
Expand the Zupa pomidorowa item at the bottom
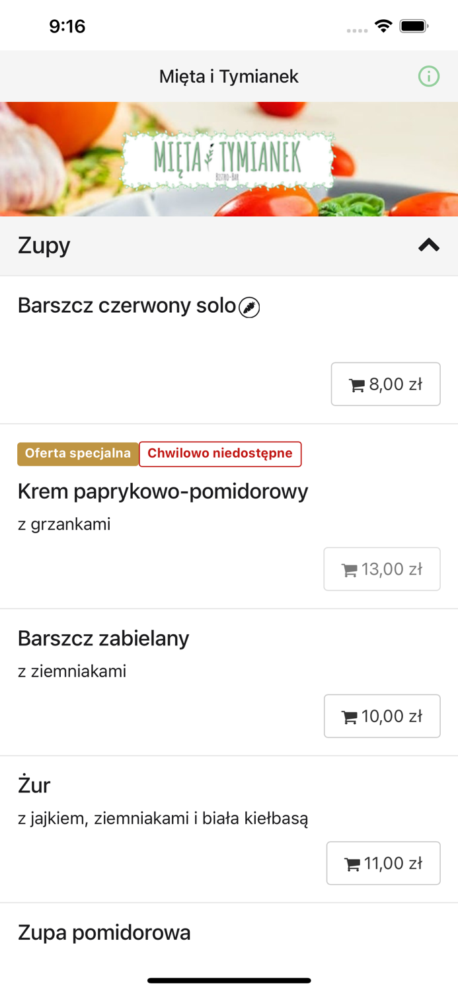coord(104,932)
